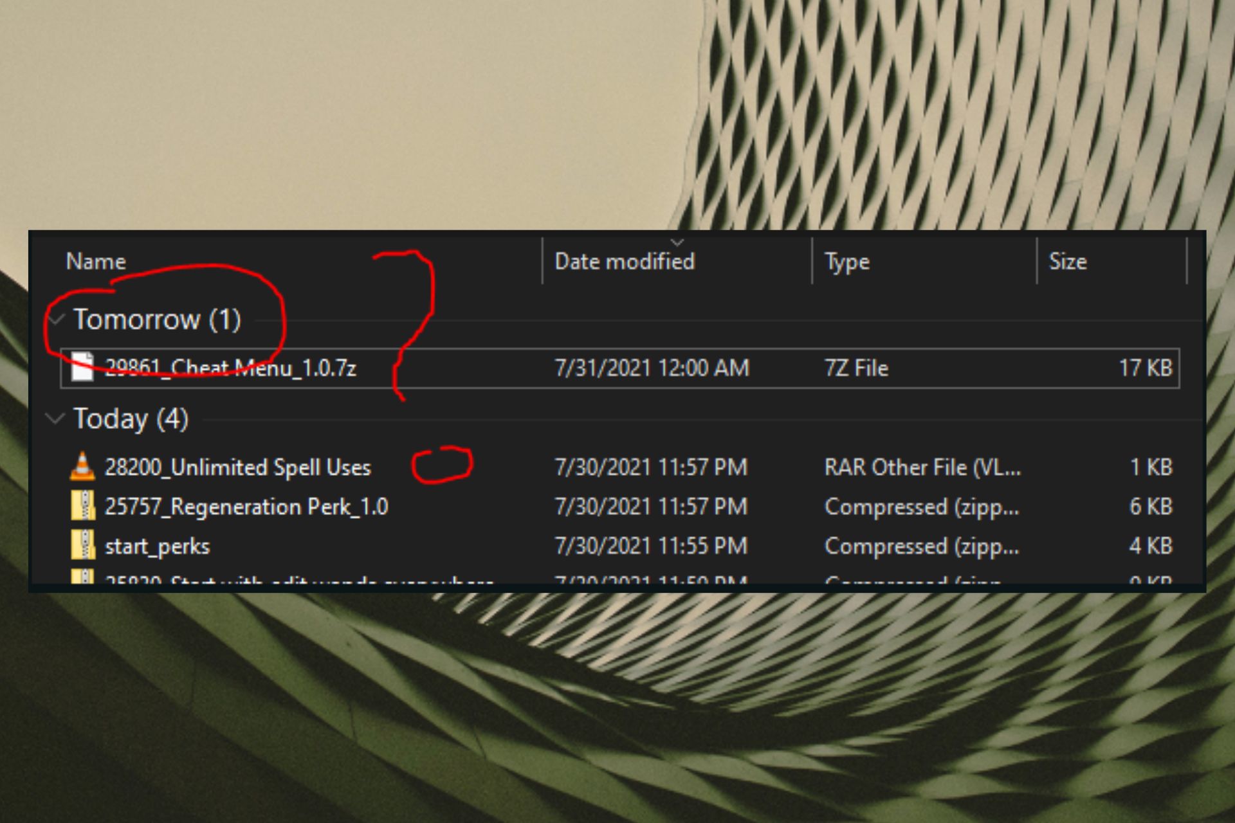This screenshot has height=823, width=1235.
Task: Click the blank file icon for Cheat Menu 7z
Action: (x=82, y=367)
